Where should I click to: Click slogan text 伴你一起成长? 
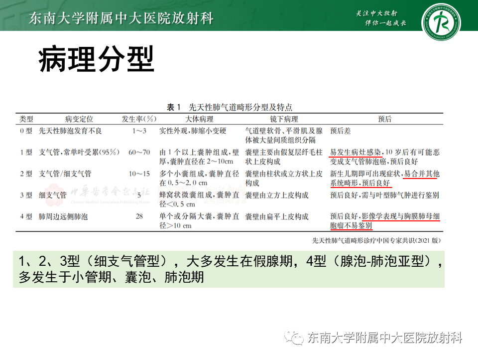coord(385,23)
